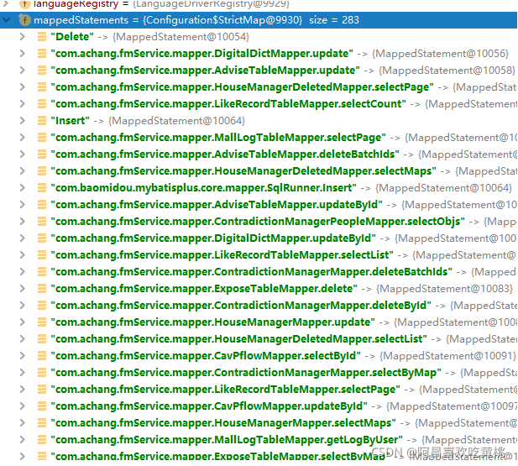Click entry icon of AdviseTableMapper.update
This screenshot has width=518, height=466.
point(42,70)
